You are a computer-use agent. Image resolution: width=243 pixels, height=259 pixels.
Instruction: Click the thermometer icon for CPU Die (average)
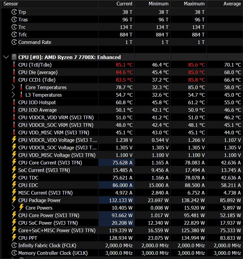[14, 72]
